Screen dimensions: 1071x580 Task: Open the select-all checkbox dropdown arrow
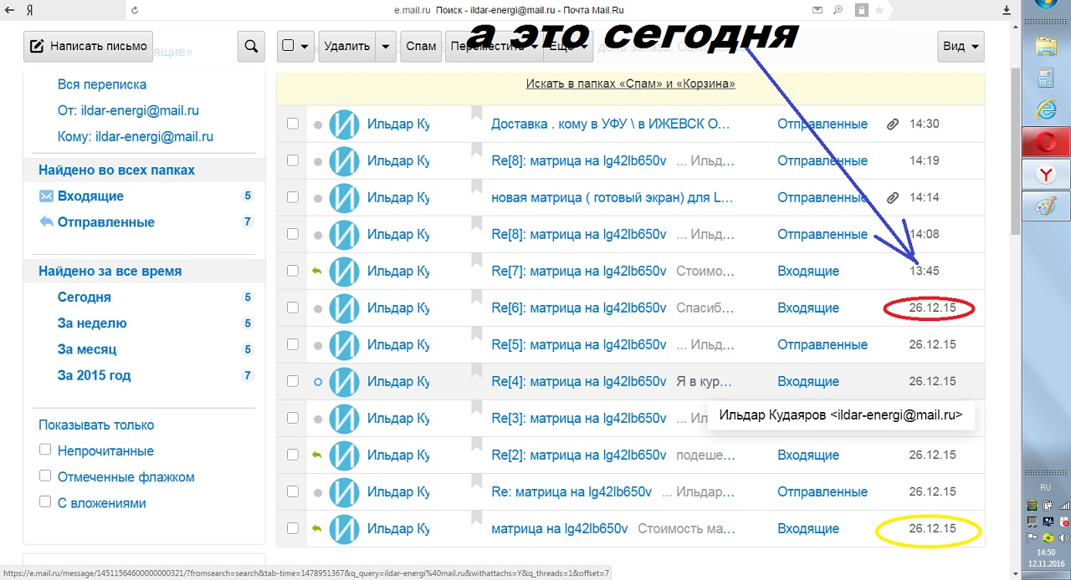305,47
